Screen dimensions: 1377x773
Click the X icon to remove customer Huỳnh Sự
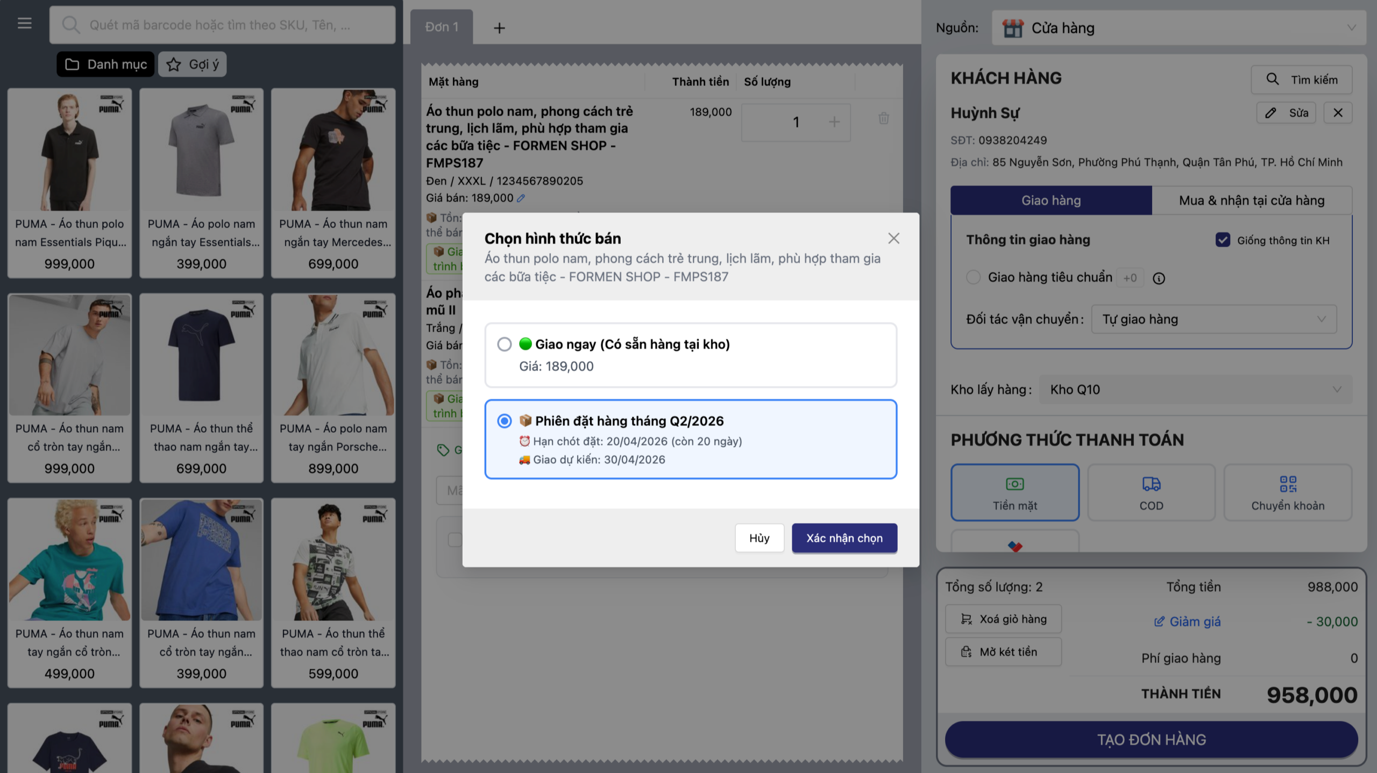1338,113
